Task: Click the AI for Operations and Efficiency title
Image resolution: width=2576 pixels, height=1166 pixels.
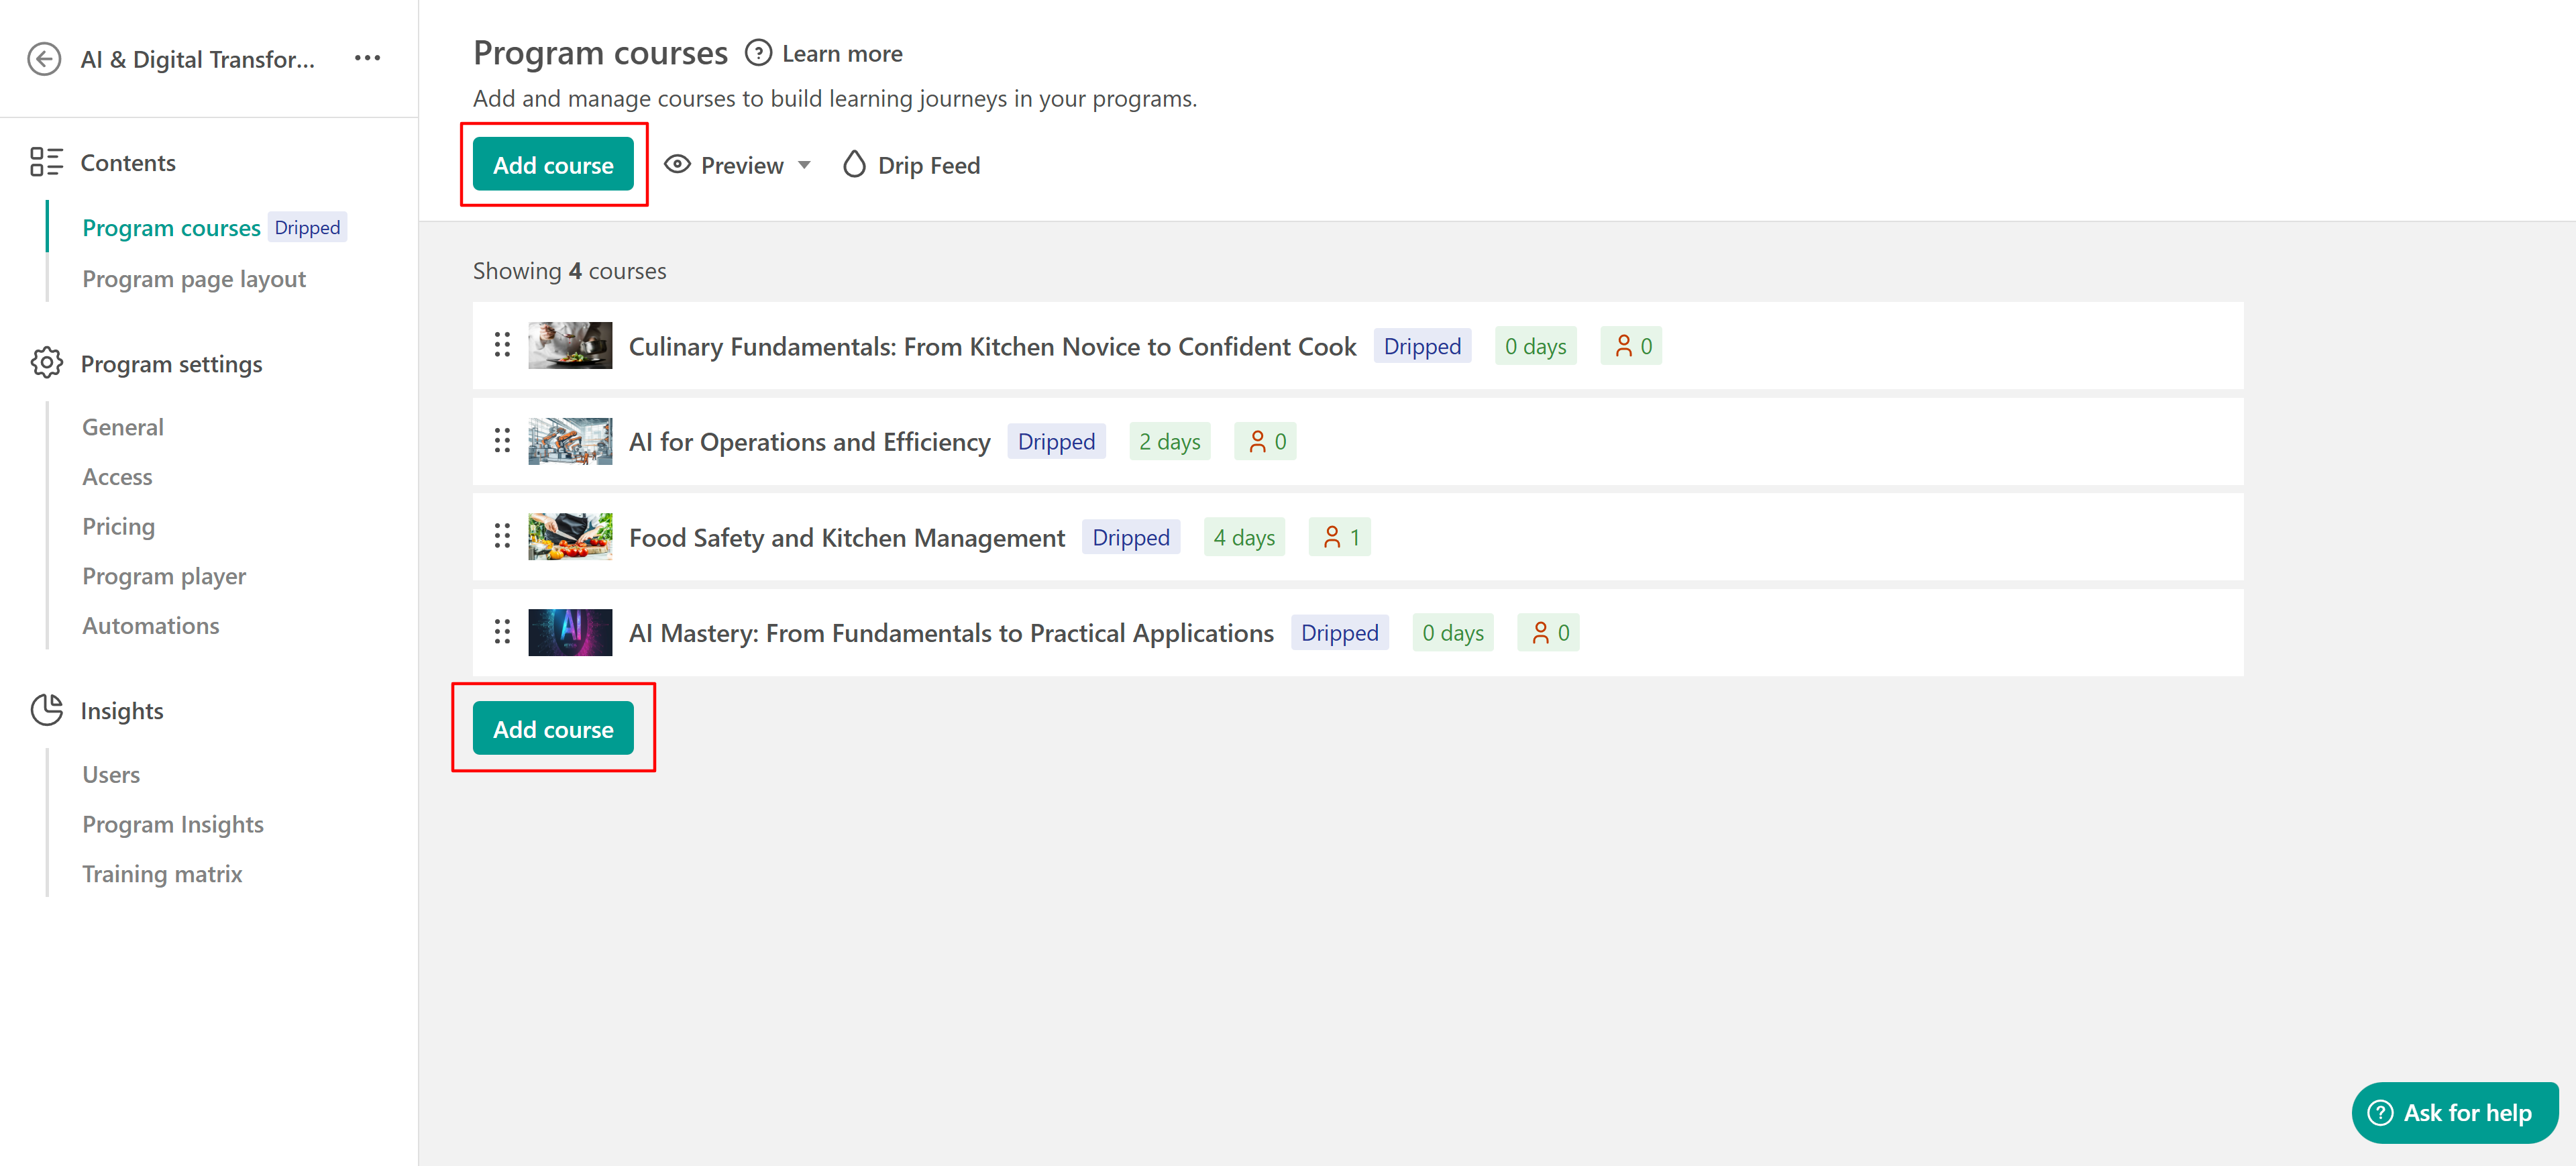Action: click(809, 442)
